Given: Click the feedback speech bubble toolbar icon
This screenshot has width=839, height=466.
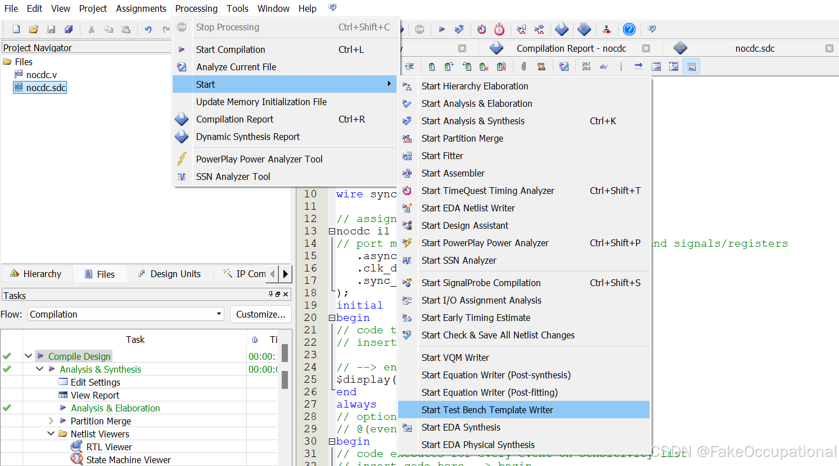Looking at the screenshot, I should [652, 29].
